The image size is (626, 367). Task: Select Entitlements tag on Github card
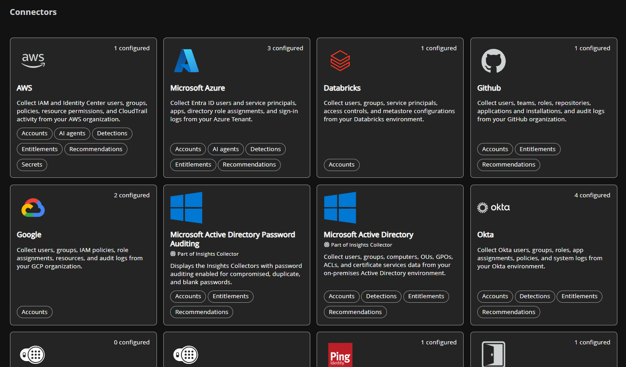point(538,149)
